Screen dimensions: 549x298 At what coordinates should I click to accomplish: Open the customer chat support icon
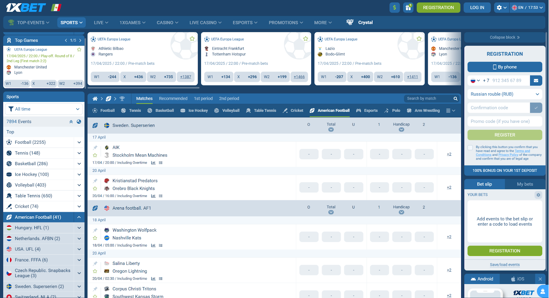pos(542,291)
